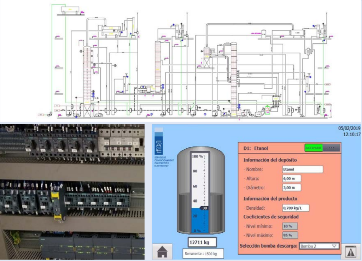Click the grey off side of the ACTIVADO switch

click(331, 148)
